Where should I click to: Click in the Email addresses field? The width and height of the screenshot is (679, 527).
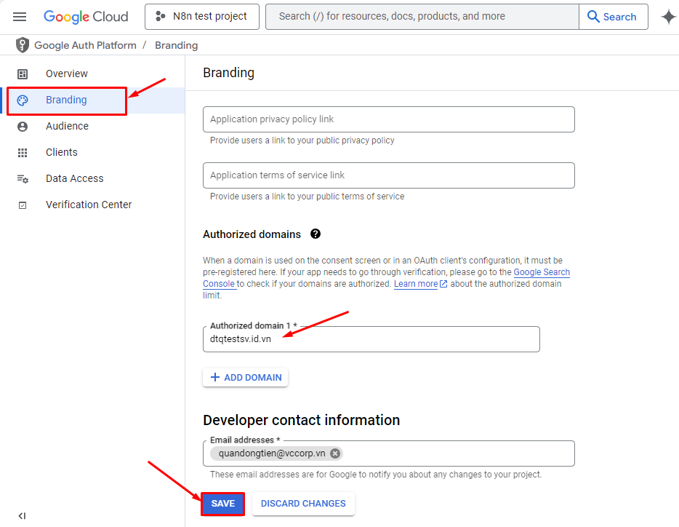tap(388, 453)
